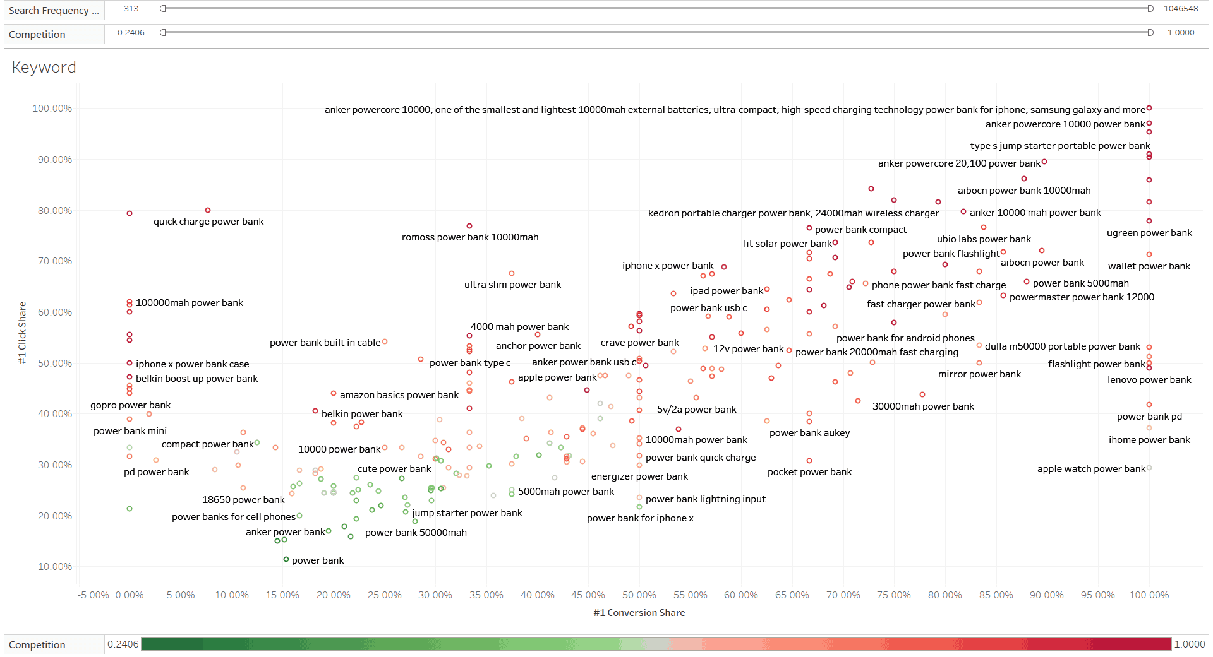The height and width of the screenshot is (657, 1213).
Task: Click the "power bank mini" label
Action: (x=130, y=431)
